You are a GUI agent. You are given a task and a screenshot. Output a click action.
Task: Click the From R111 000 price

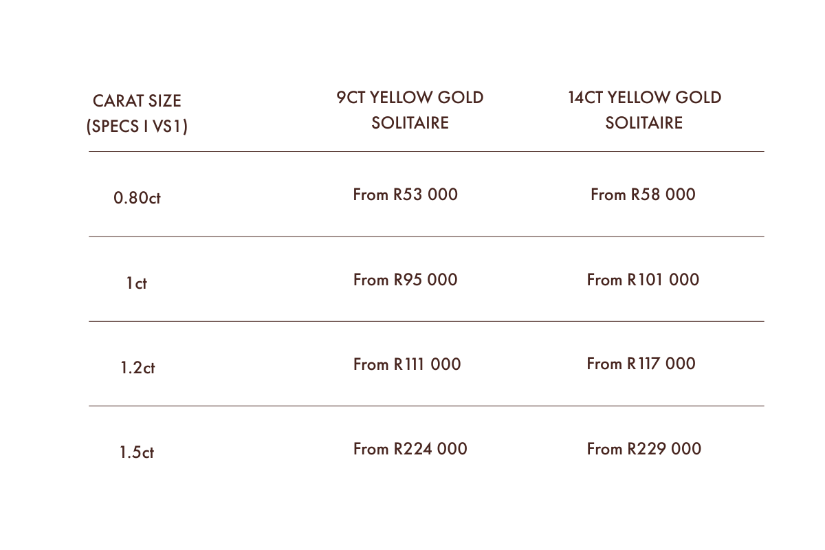click(x=407, y=364)
